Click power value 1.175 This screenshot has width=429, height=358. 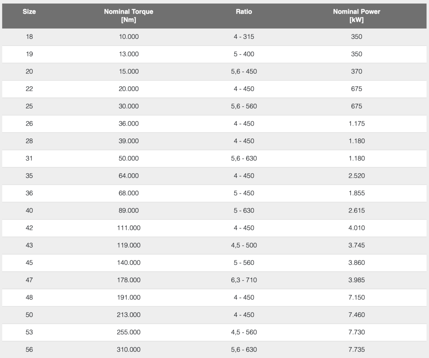tap(357, 124)
